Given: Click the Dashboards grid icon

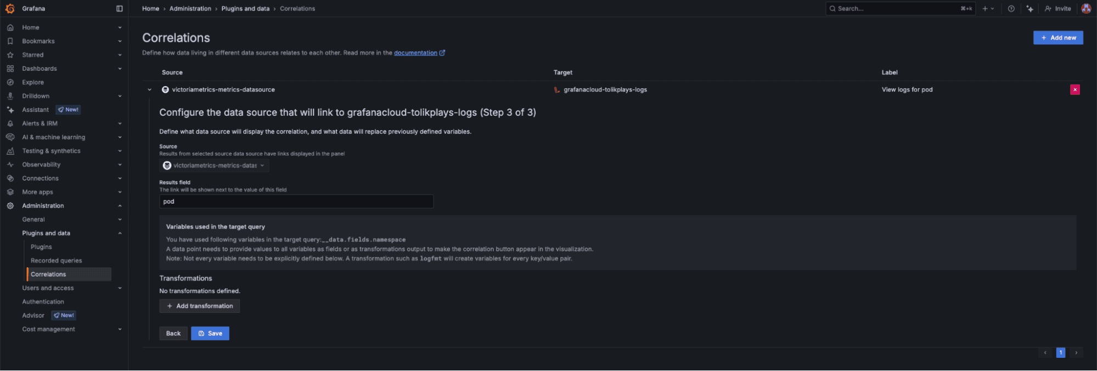Looking at the screenshot, I should point(10,69).
